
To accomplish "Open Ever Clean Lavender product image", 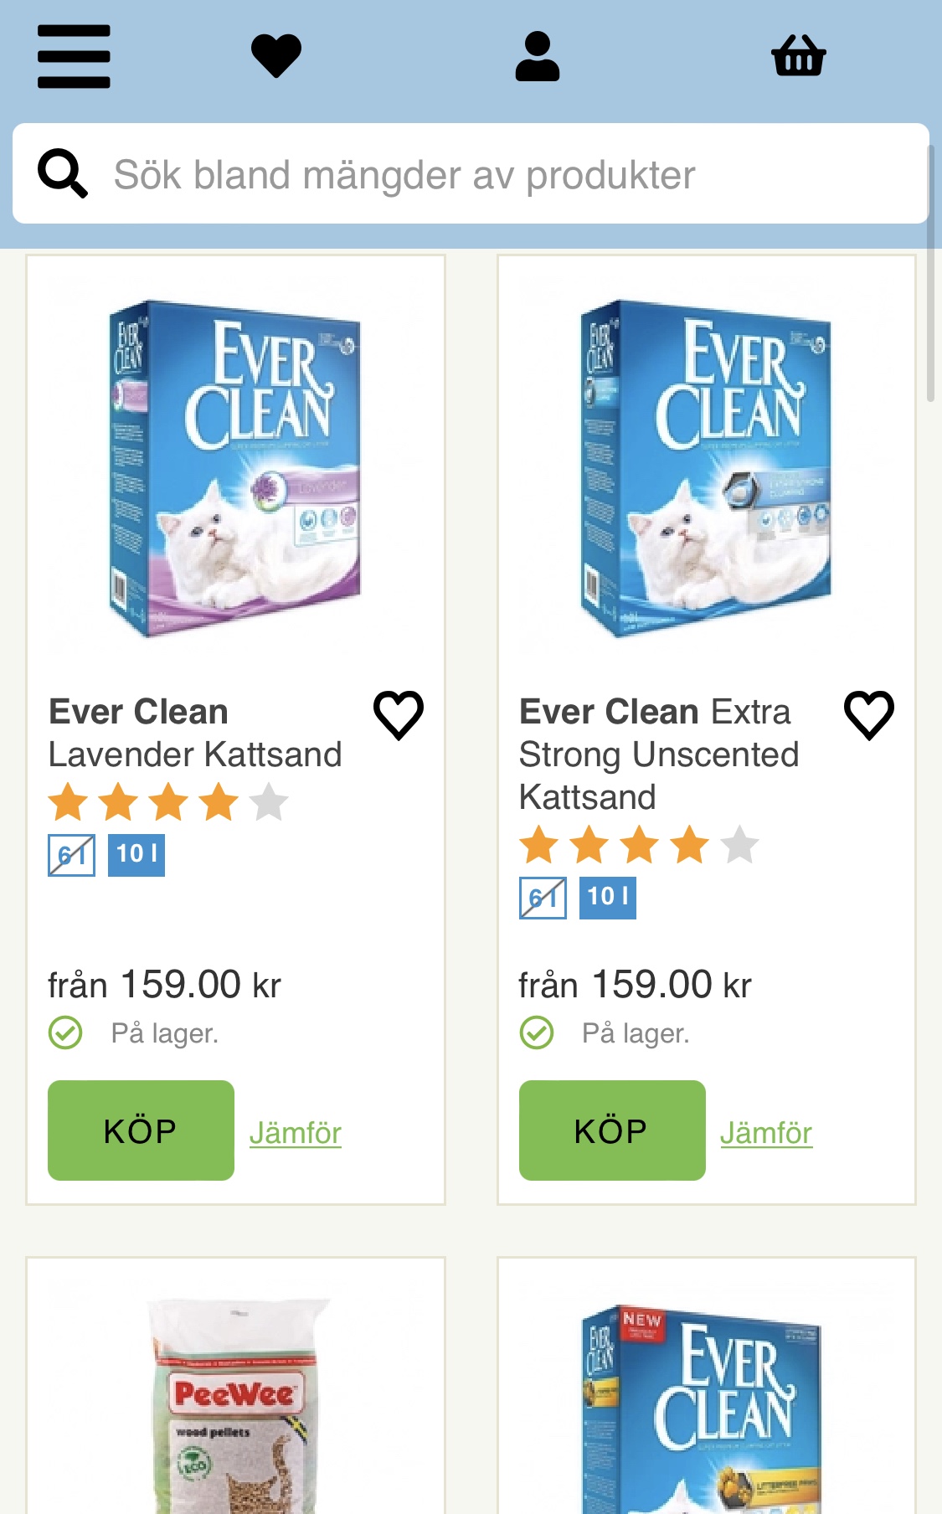I will 235,469.
